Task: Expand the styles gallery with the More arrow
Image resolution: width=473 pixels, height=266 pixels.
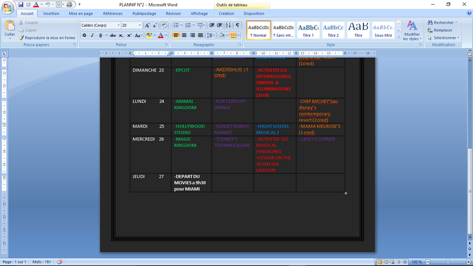Action: point(399,37)
